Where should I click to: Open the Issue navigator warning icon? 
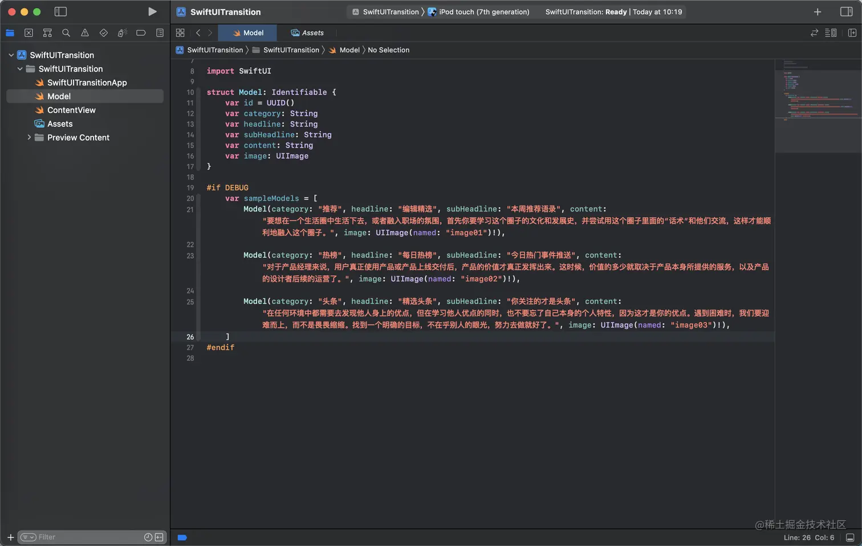click(x=85, y=33)
